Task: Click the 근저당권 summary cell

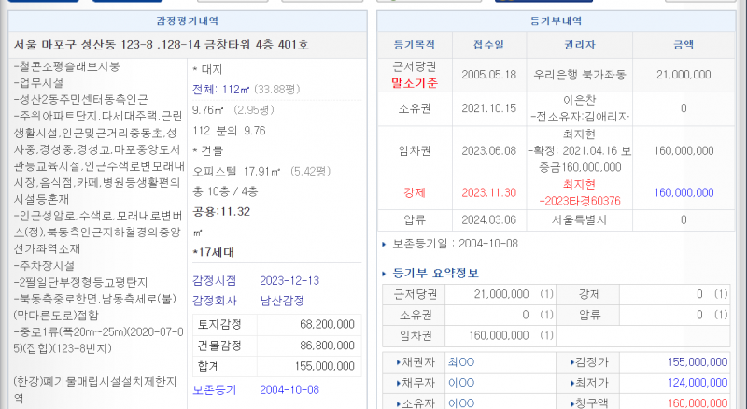Action: [415, 294]
